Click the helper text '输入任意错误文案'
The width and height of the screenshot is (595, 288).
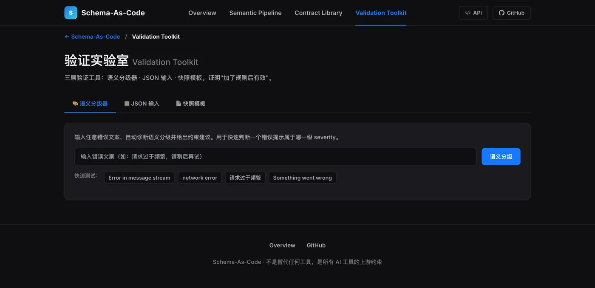(x=97, y=137)
